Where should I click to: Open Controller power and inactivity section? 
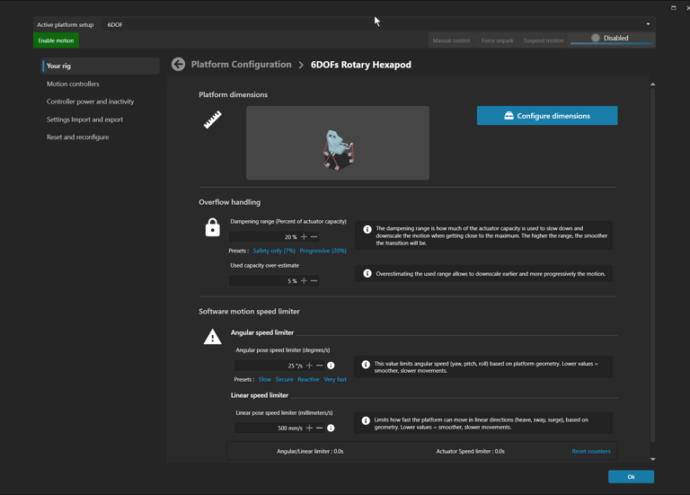90,102
